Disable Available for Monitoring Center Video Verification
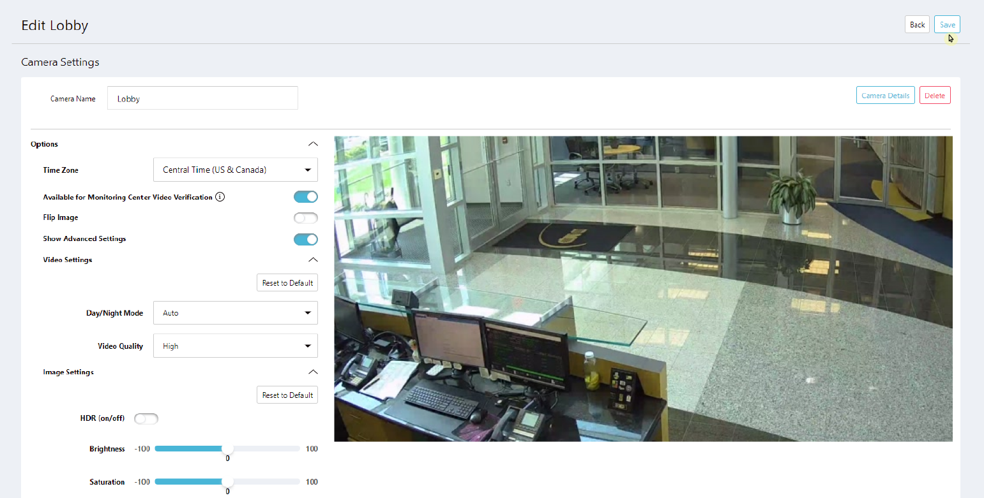 pos(305,197)
